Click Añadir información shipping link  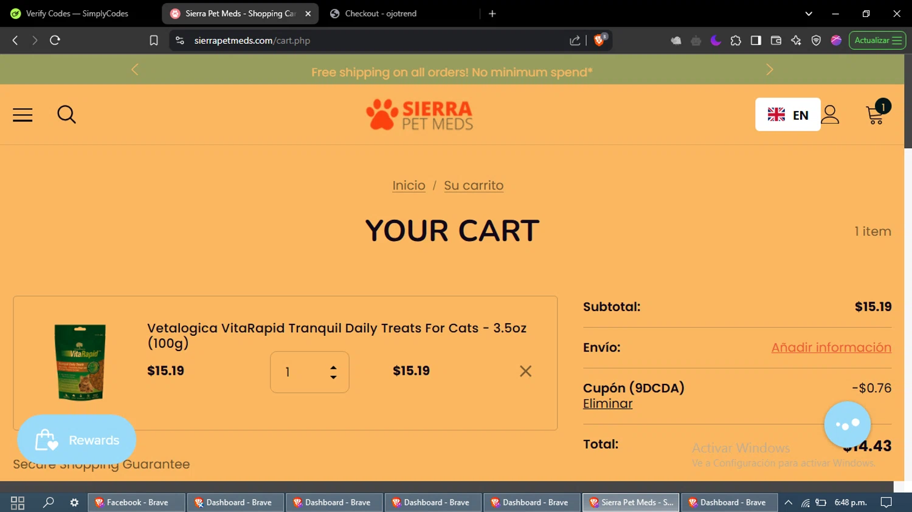831,347
